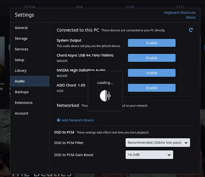Click the chevron on the +6.0dB combo box
The image size is (205, 177).
[x=169, y=155]
